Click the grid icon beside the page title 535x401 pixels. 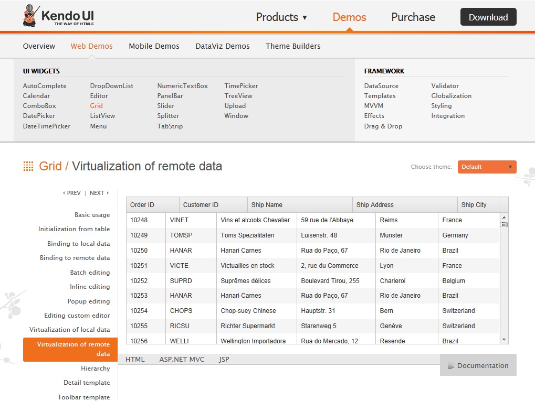coord(28,166)
